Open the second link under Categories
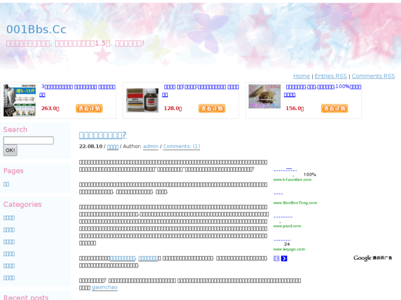 point(9,230)
